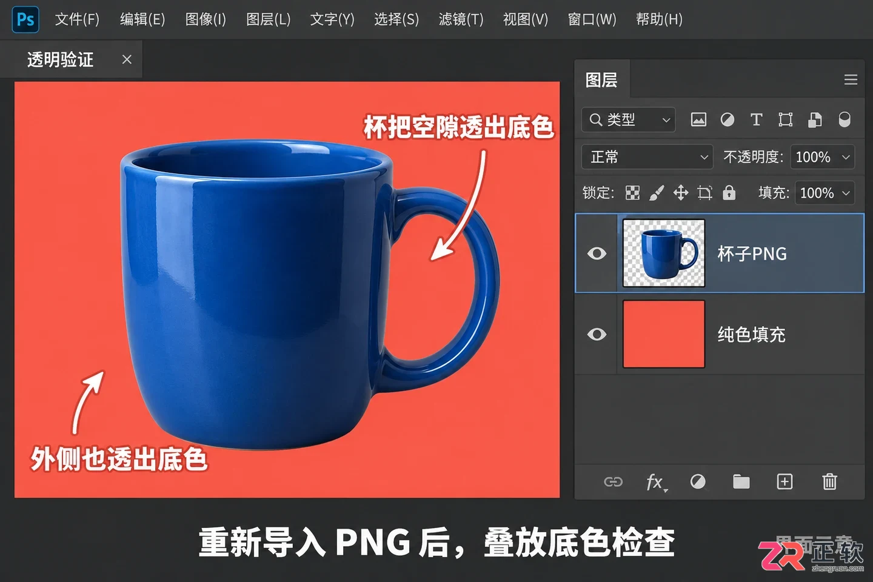Viewport: 873px width, 582px height.
Task: Create new layer with plus icon
Action: pyautogui.click(x=784, y=482)
